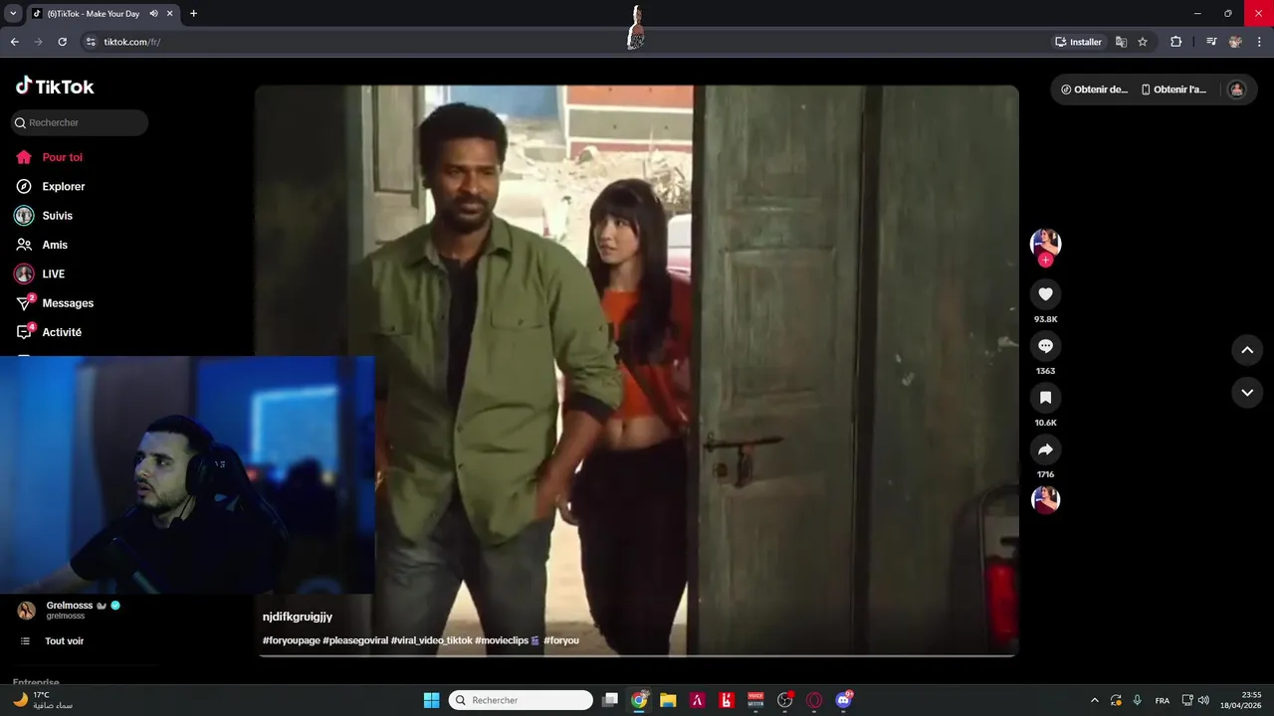Open the #foryou hashtag
The width and height of the screenshot is (1274, 716).
(561, 640)
